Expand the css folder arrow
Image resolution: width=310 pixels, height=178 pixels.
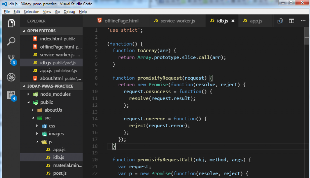(37, 126)
